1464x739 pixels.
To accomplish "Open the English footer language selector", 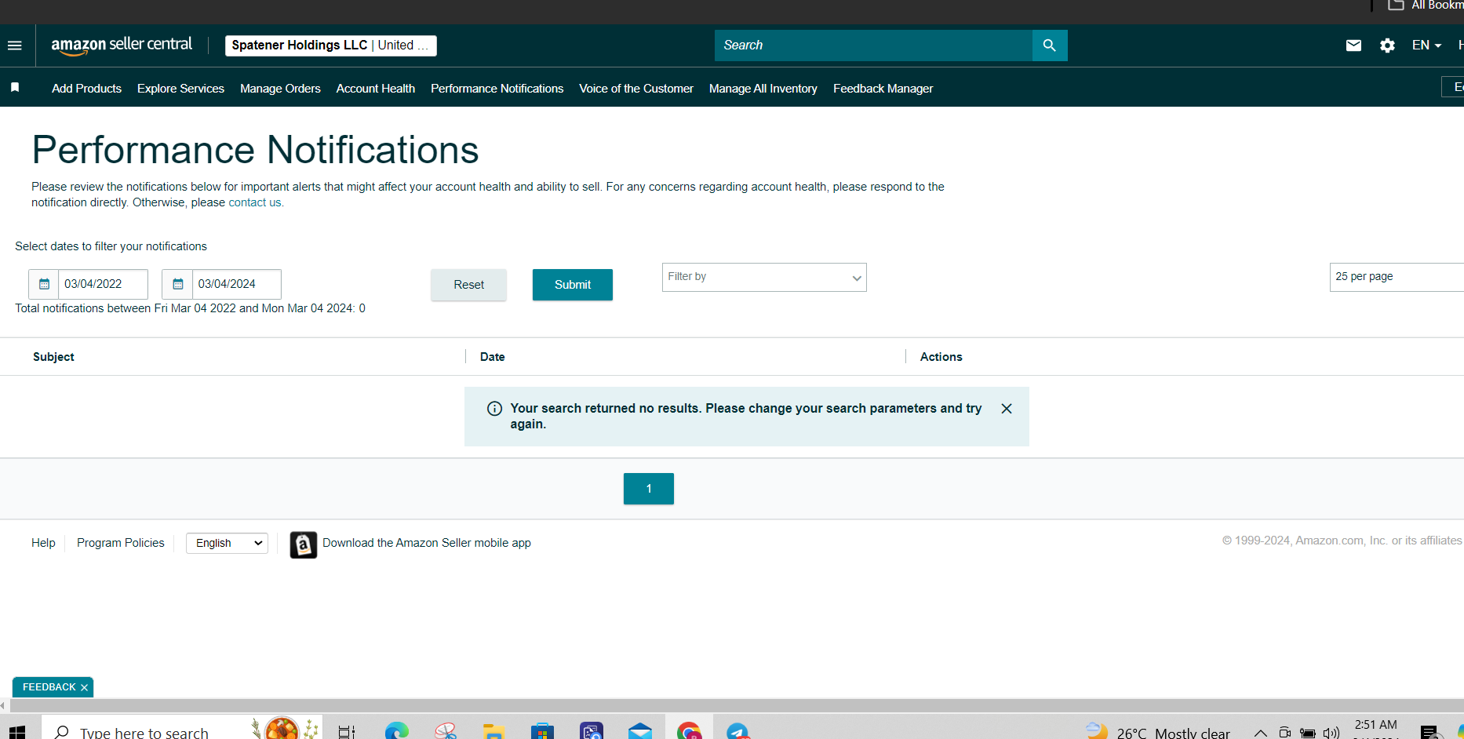I will point(227,543).
